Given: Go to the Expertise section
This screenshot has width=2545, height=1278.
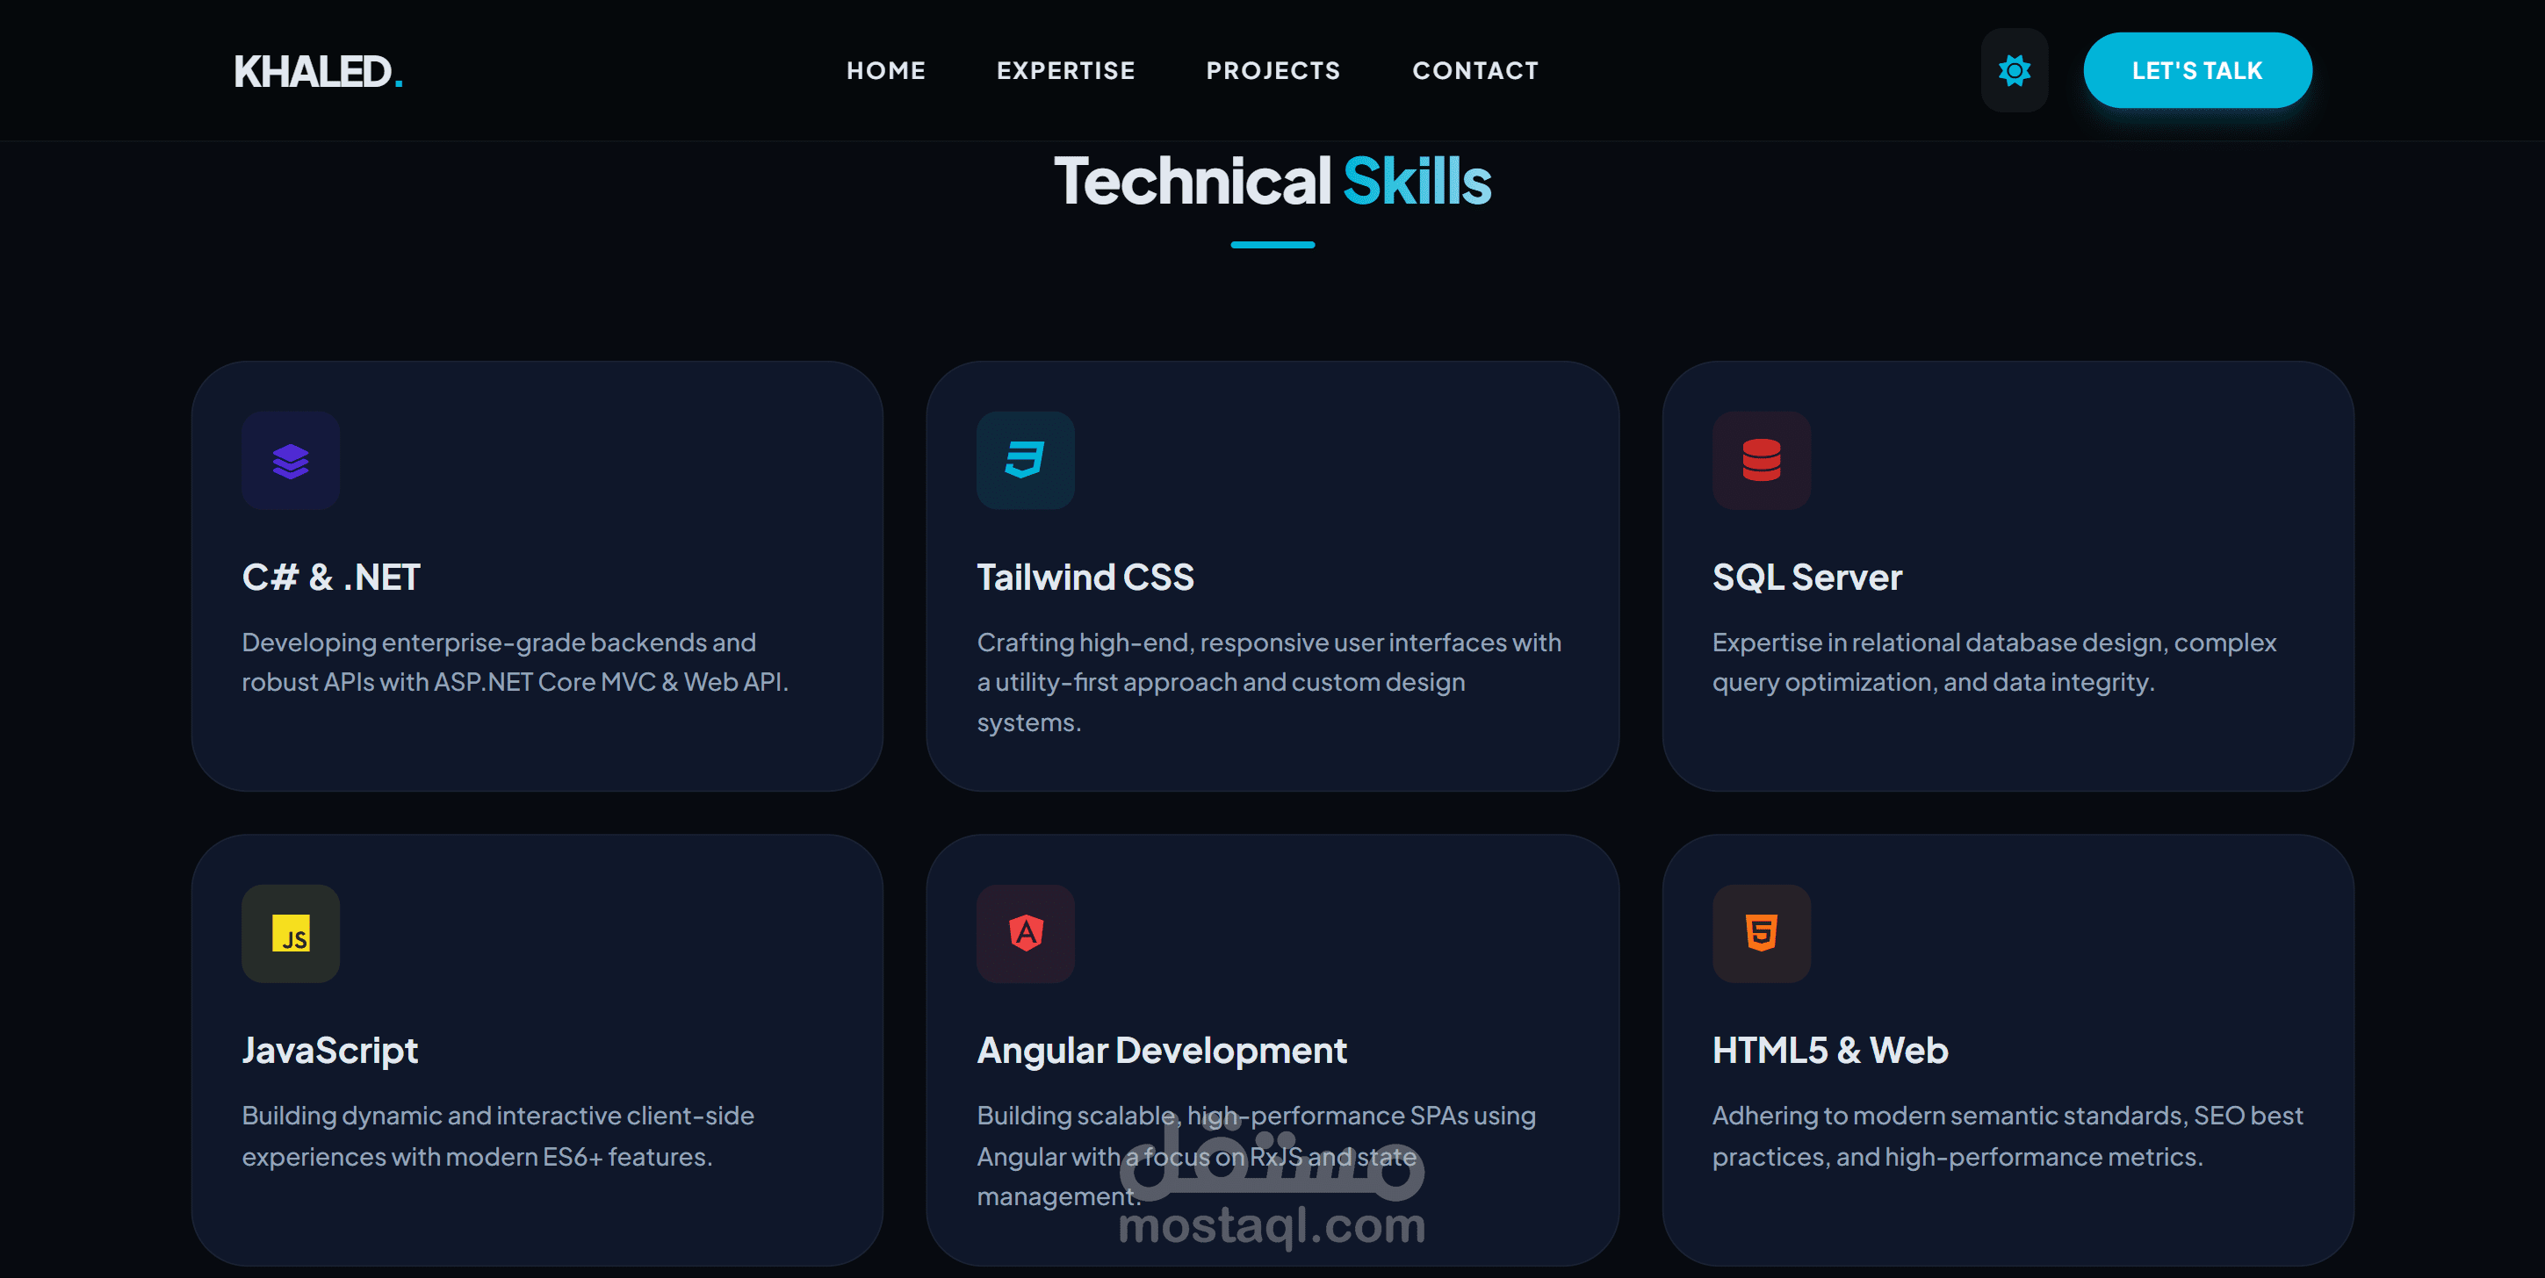Looking at the screenshot, I should click(1065, 70).
